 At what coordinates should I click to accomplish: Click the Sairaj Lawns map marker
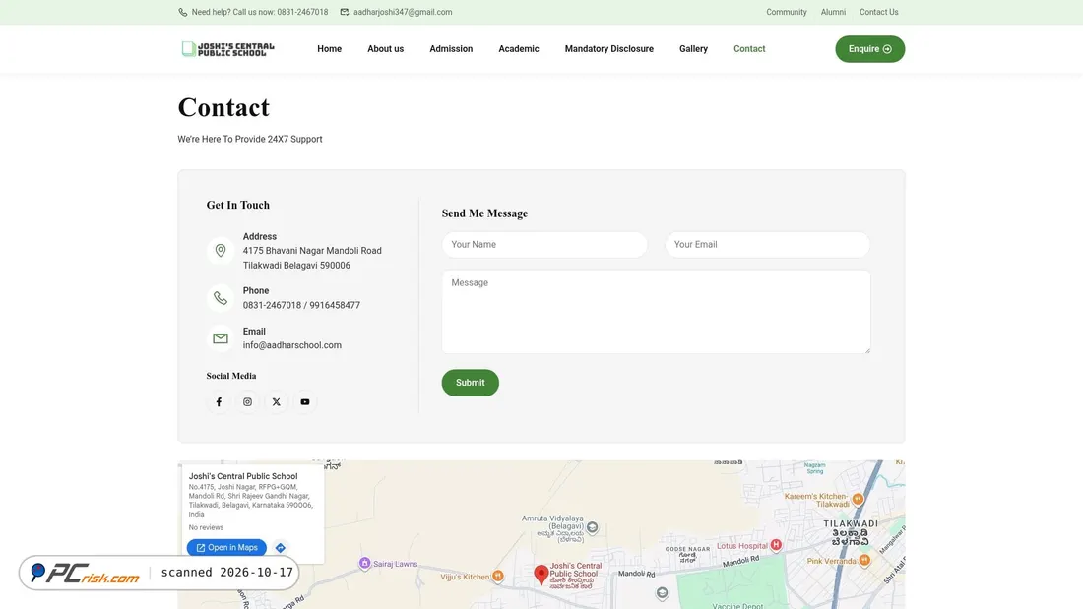point(364,564)
